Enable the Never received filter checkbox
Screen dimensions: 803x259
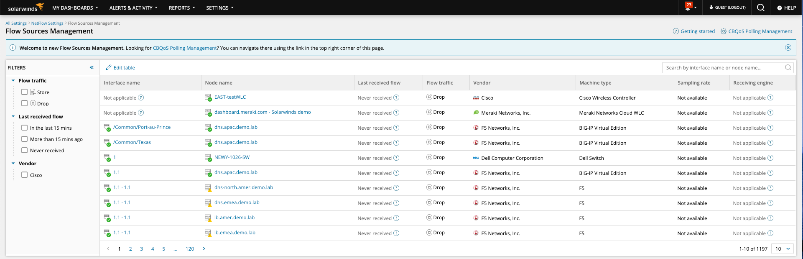click(x=25, y=150)
